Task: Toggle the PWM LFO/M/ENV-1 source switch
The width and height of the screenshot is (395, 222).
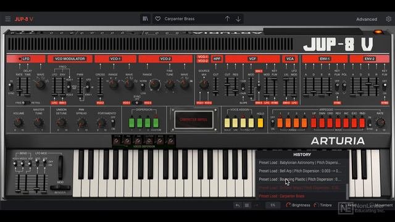Action: [88, 87]
